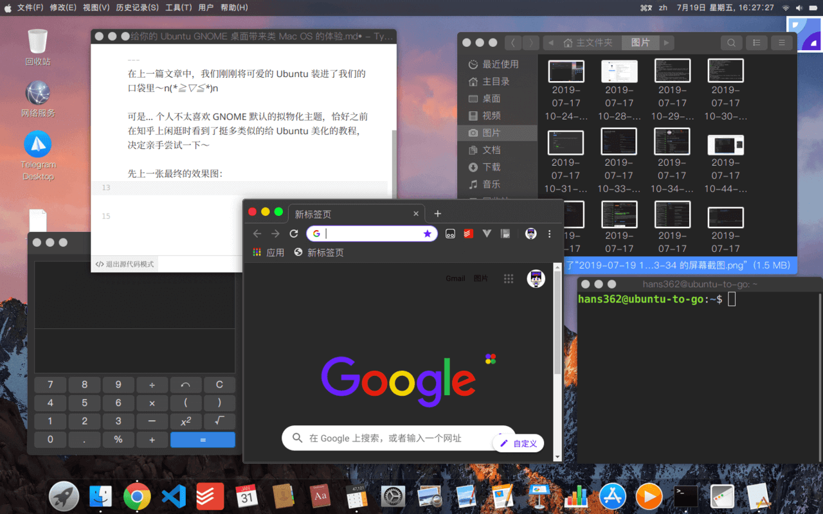Click the Google search box
The width and height of the screenshot is (823, 514).
pos(399,438)
